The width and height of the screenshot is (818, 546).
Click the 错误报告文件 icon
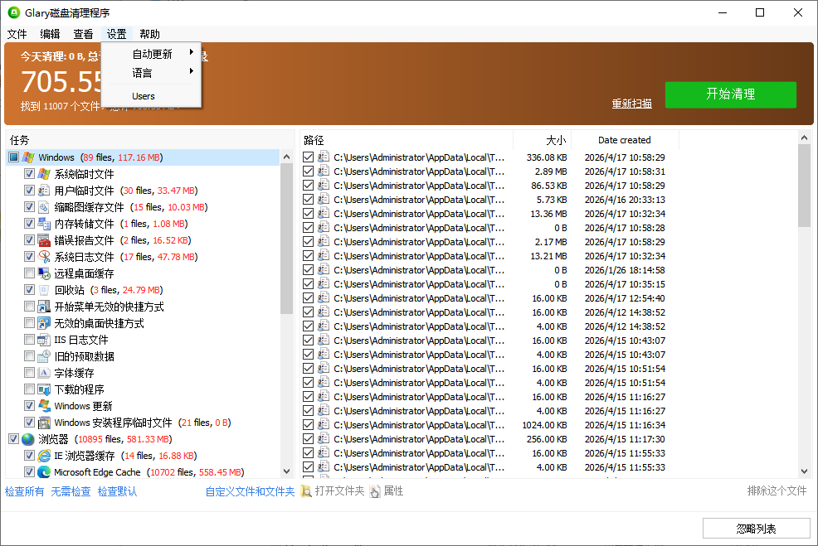(x=42, y=239)
